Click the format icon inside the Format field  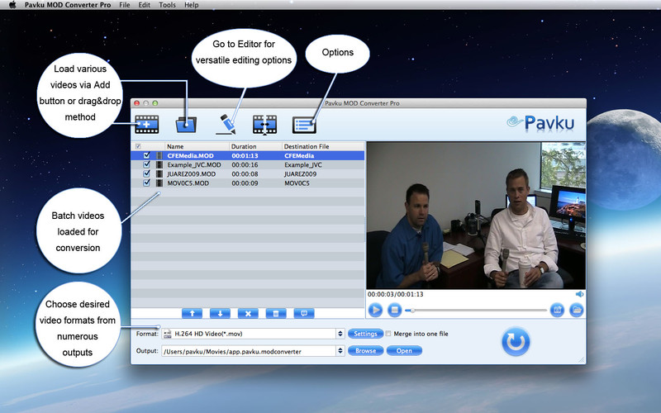pyautogui.click(x=168, y=334)
